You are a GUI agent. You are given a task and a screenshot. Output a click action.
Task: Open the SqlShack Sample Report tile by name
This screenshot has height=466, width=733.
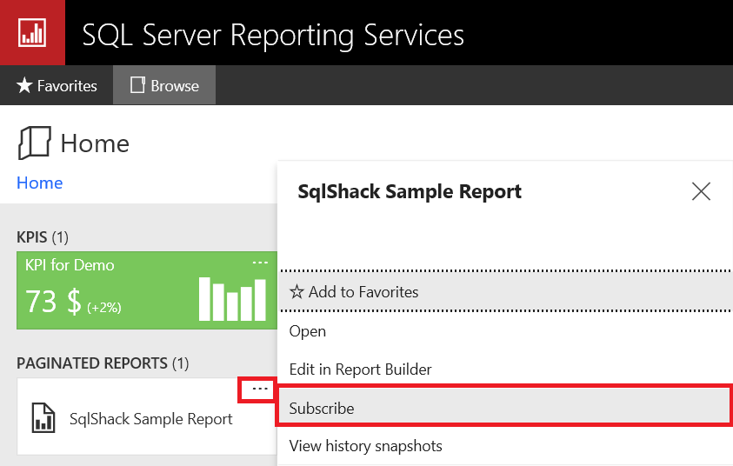pos(151,419)
